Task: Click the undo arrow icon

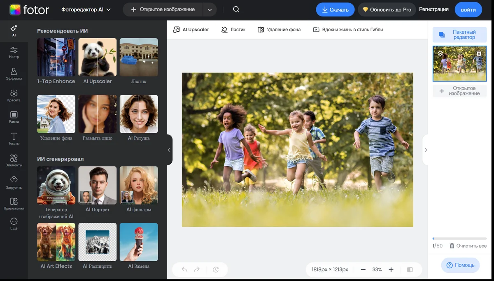Action: click(x=184, y=269)
